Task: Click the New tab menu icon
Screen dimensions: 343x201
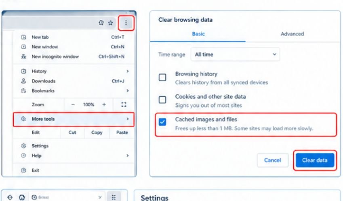Action: coord(23,37)
